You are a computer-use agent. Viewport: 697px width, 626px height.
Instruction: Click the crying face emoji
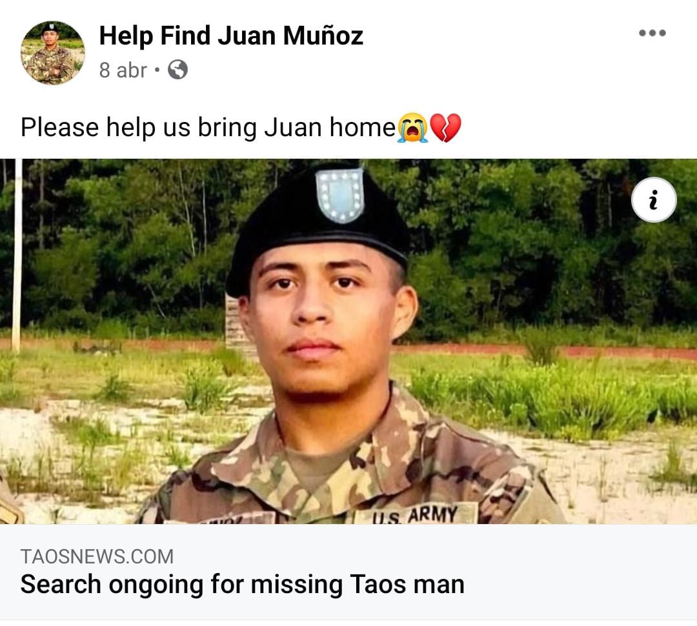click(413, 128)
